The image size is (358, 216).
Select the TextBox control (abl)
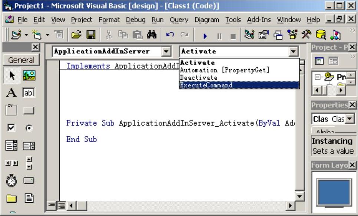[x=29, y=93]
